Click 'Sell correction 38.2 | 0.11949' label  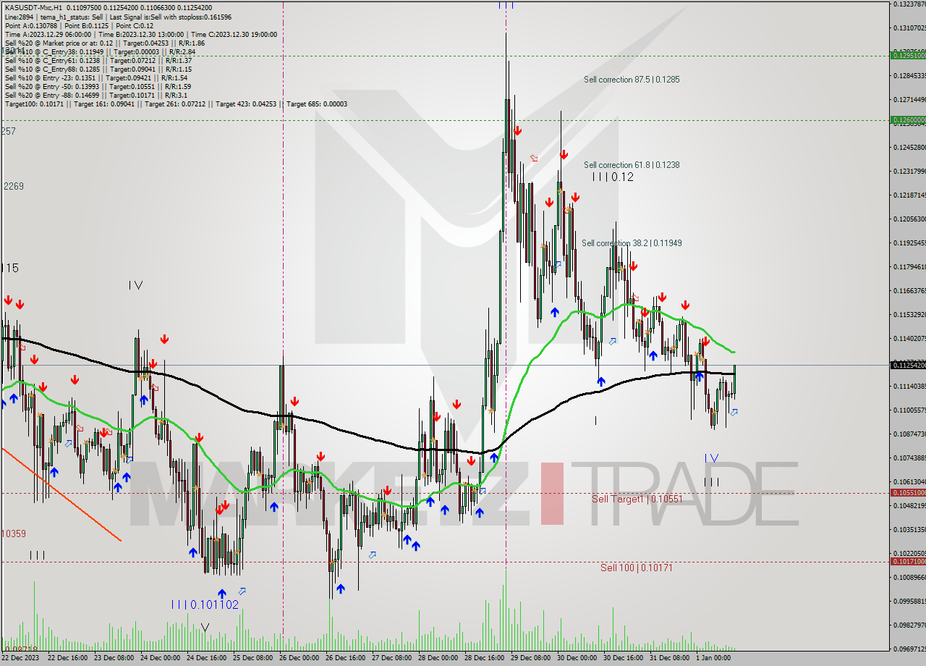(x=632, y=243)
